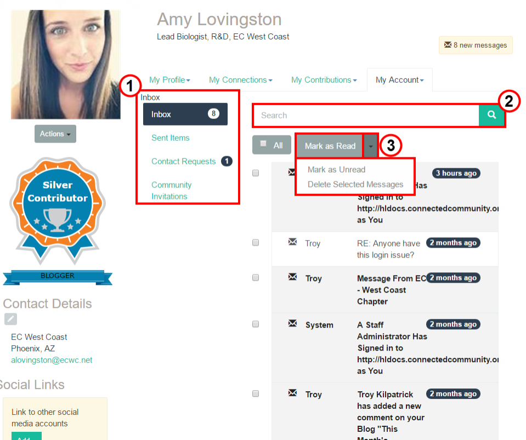The height and width of the screenshot is (440, 526).
Task: Click the 'Contact Details' heading
Action: click(x=47, y=304)
